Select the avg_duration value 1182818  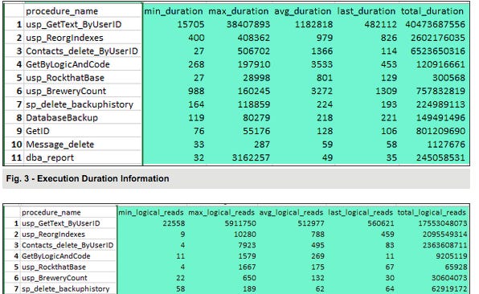(x=313, y=24)
